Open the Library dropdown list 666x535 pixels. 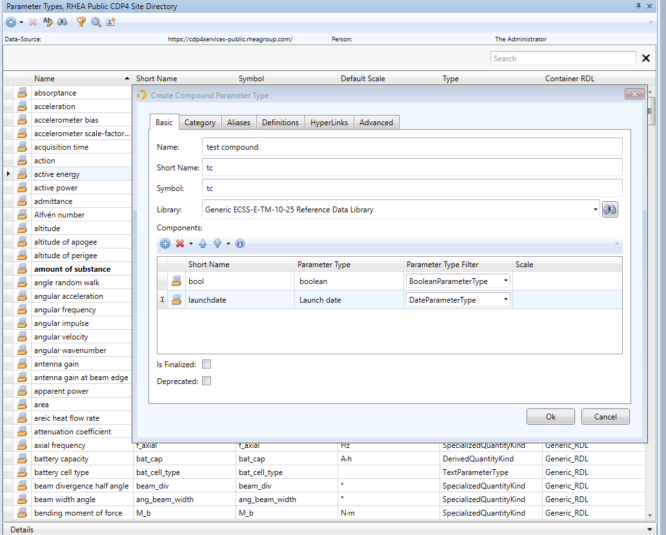(x=595, y=209)
